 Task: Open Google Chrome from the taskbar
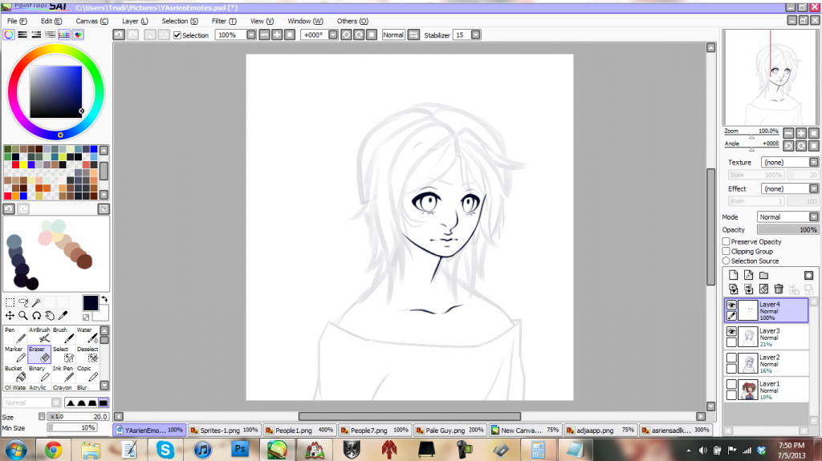pyautogui.click(x=55, y=450)
